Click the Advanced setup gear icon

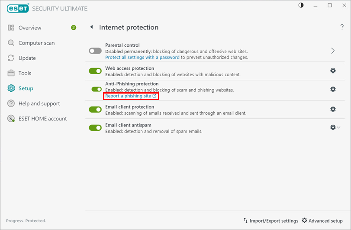click(304, 220)
